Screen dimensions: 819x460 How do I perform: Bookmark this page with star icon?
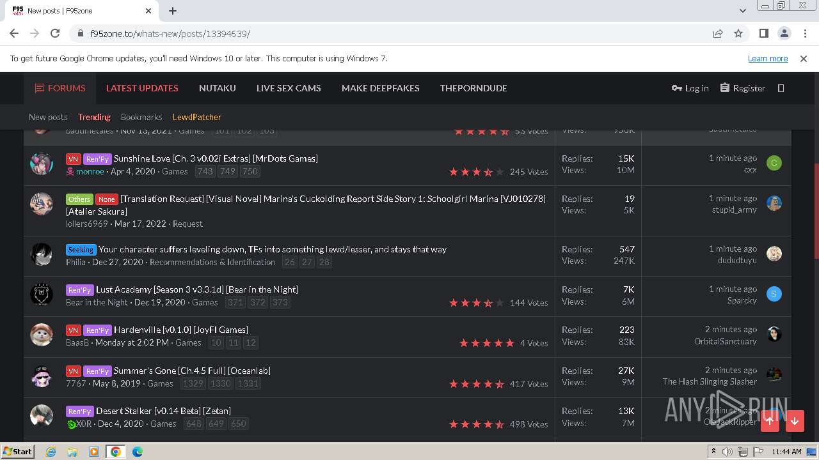[x=738, y=33]
